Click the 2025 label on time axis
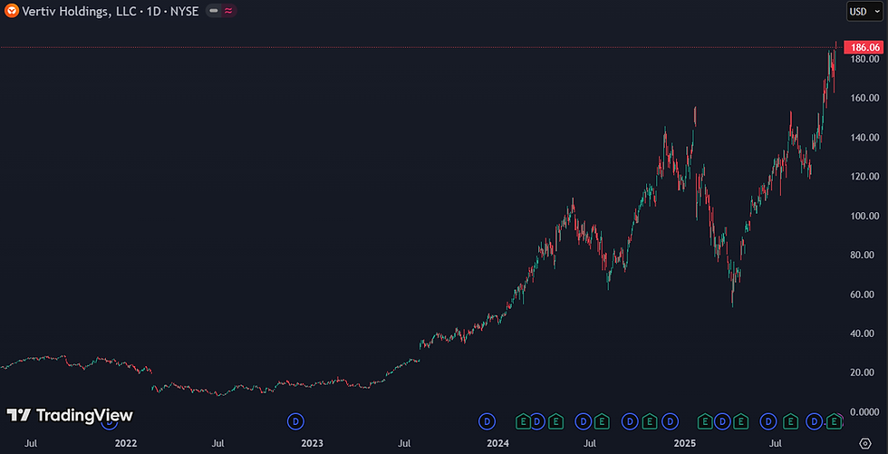The image size is (888, 454). coord(686,442)
